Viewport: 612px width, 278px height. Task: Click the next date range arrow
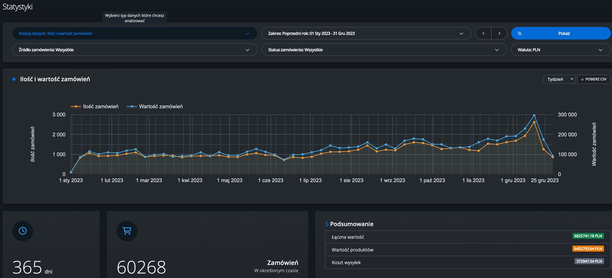coord(499,34)
